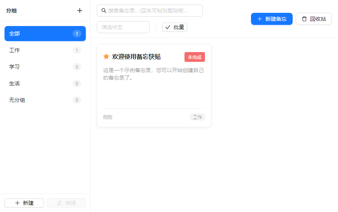Click the memo description starting 这是一个示例备忘录
This screenshot has height=212, width=338.
coord(153,74)
